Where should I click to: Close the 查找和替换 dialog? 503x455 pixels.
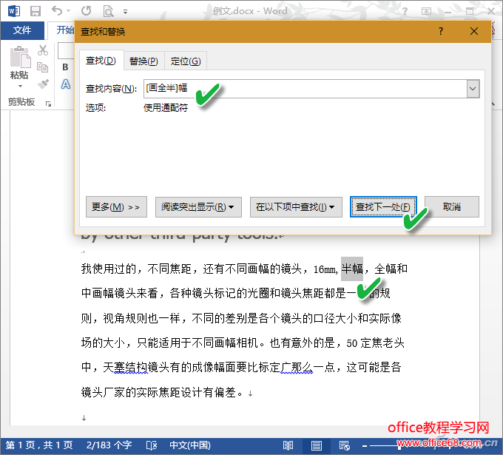(x=474, y=31)
